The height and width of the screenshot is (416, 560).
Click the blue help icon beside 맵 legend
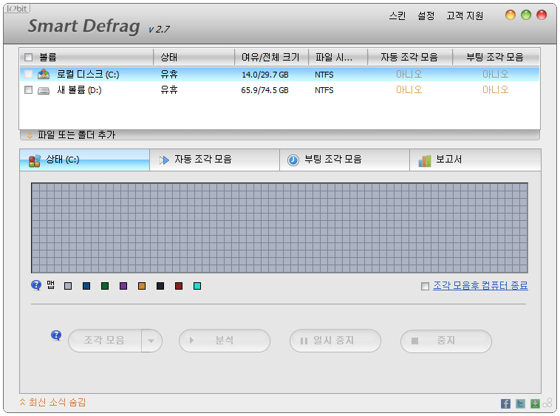[36, 285]
